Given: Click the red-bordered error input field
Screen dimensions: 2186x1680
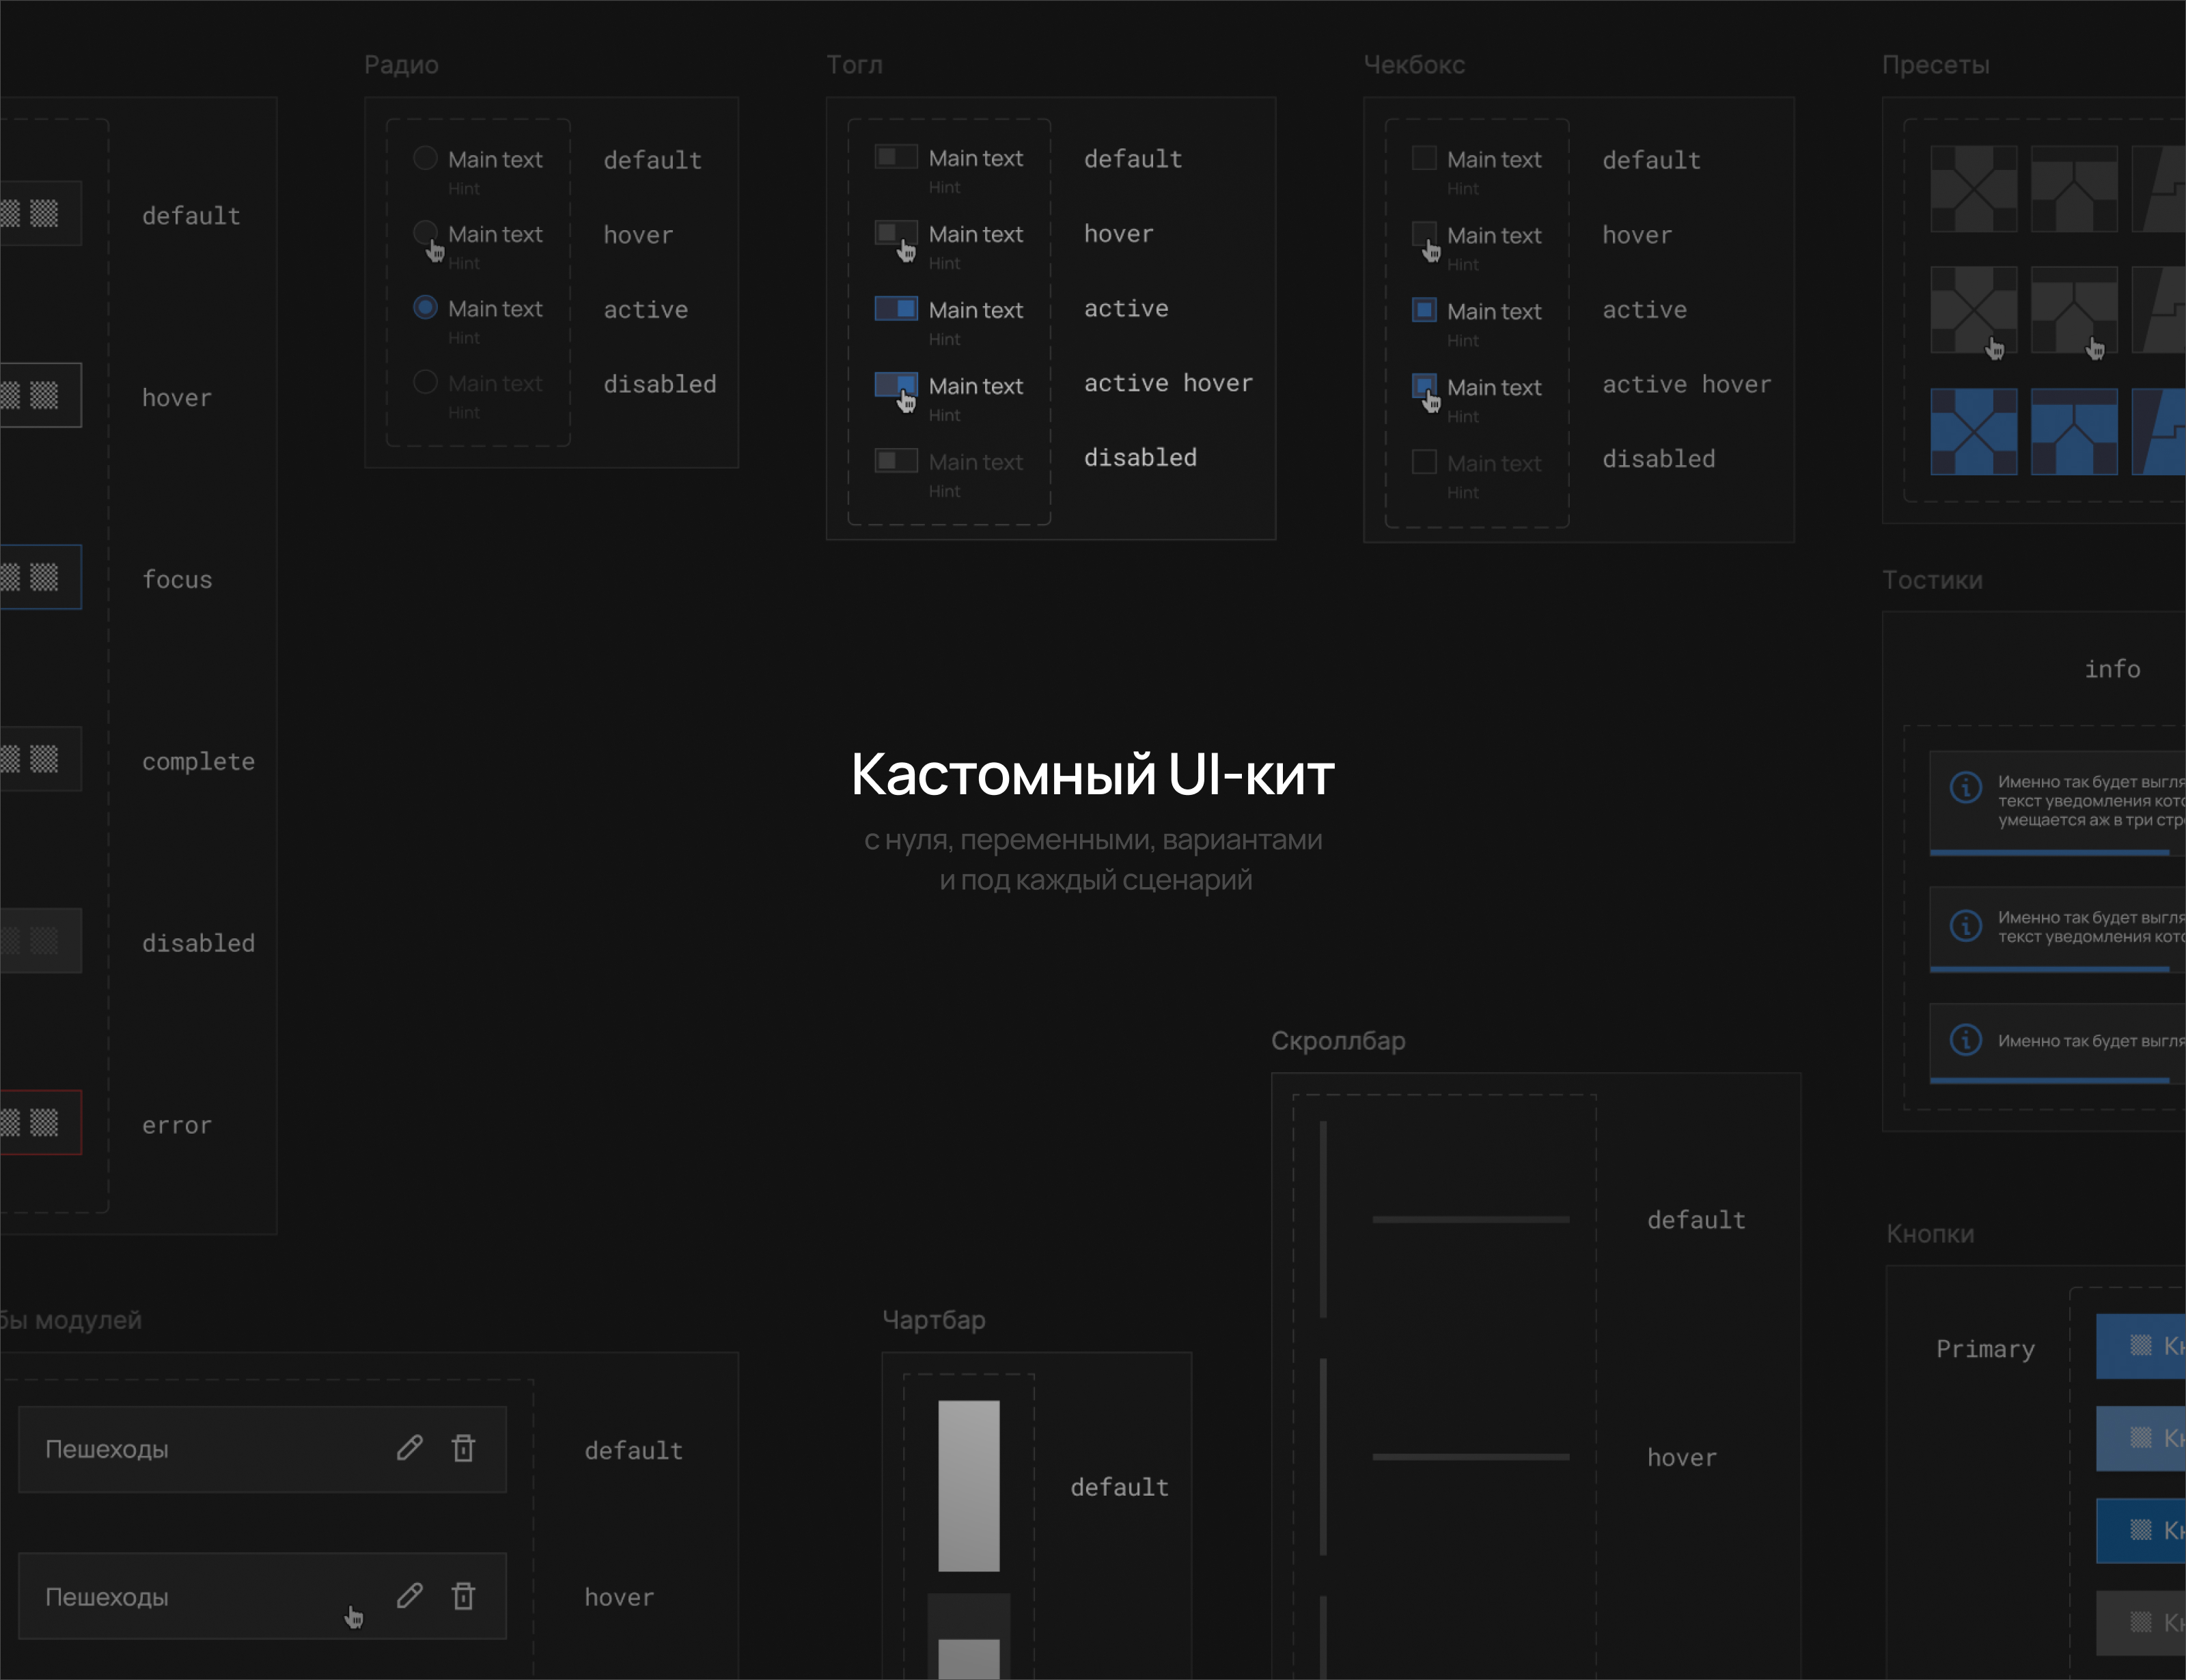Looking at the screenshot, I should pyautogui.click(x=40, y=1122).
